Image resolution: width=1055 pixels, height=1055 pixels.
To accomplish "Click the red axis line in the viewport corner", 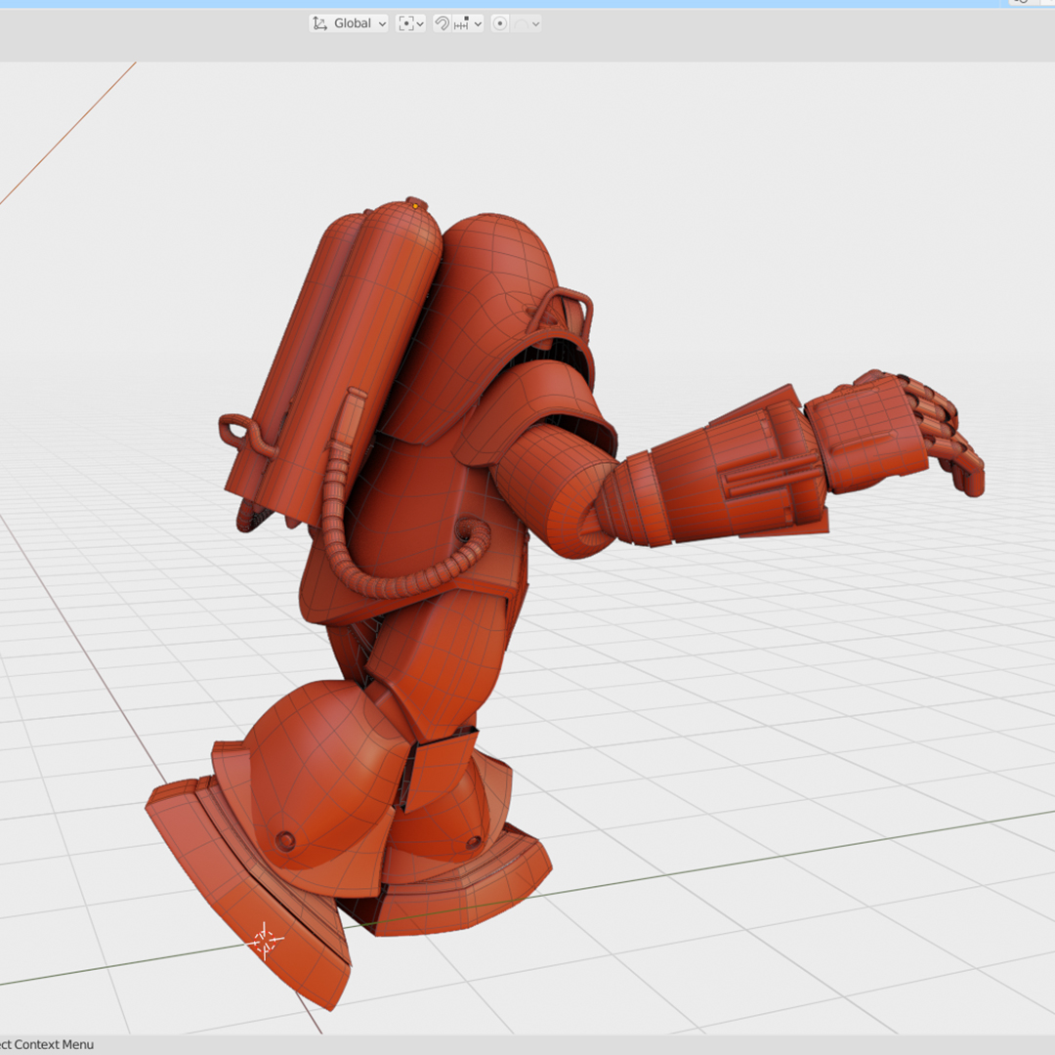I will [68, 132].
